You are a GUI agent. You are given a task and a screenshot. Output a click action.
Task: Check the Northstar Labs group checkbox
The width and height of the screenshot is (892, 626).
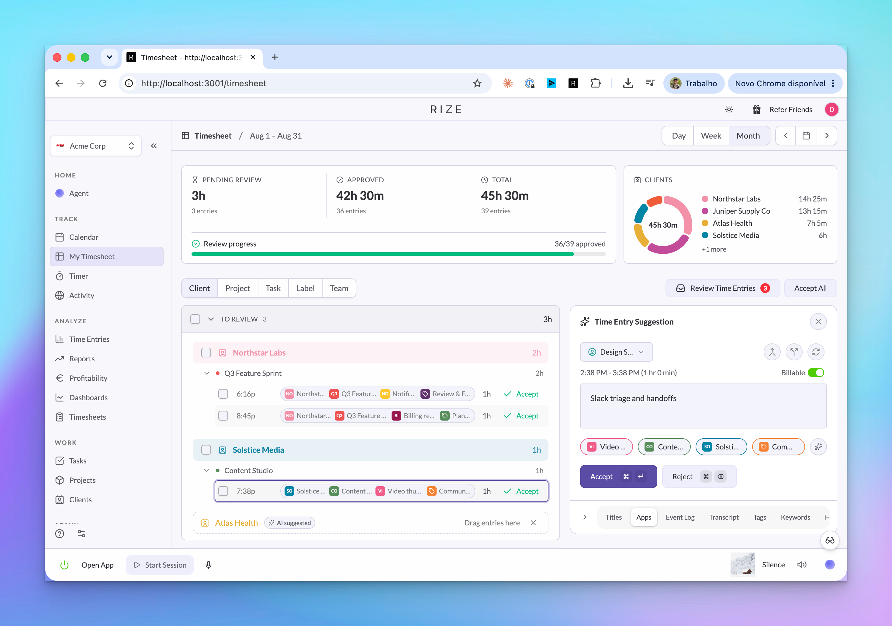[x=206, y=353]
